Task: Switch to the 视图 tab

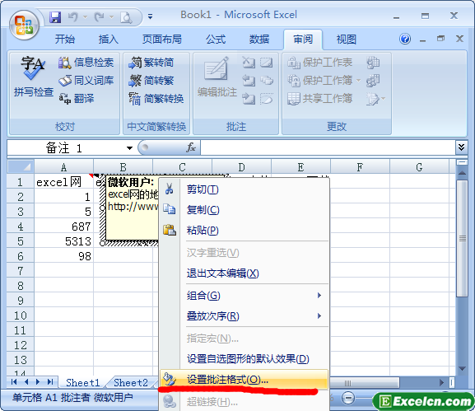Action: click(347, 40)
